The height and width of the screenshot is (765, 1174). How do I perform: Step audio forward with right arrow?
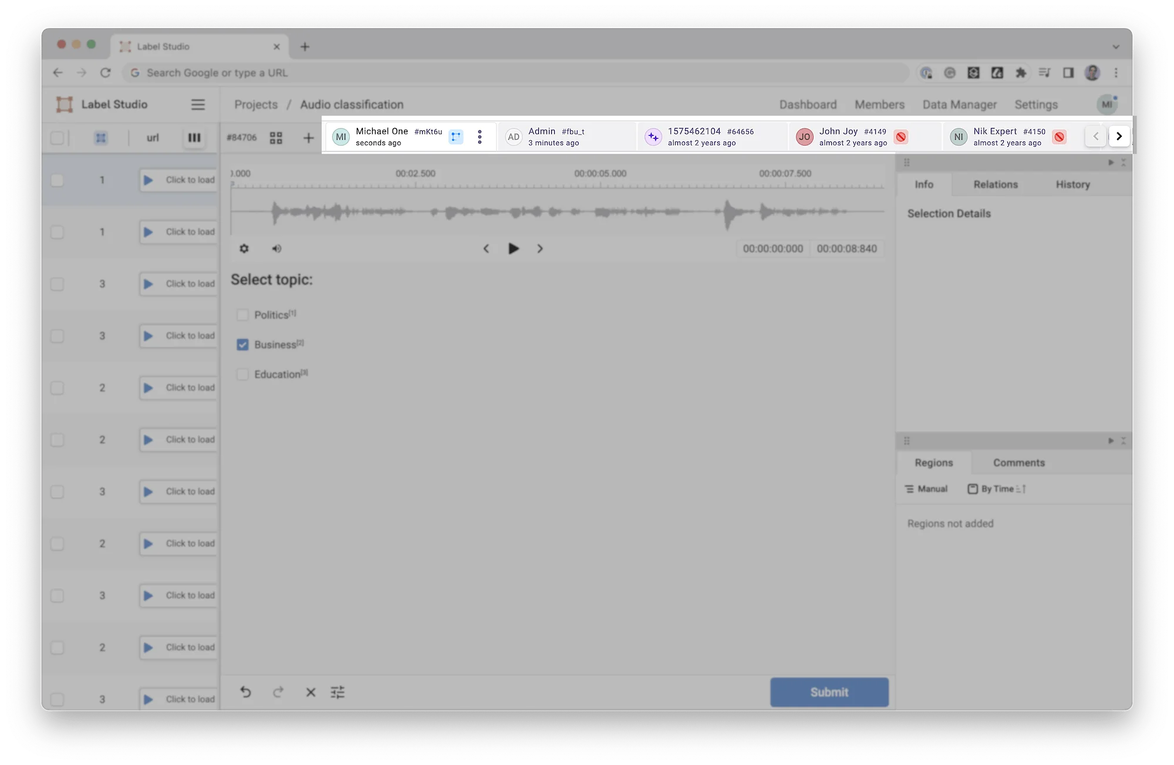[540, 248]
